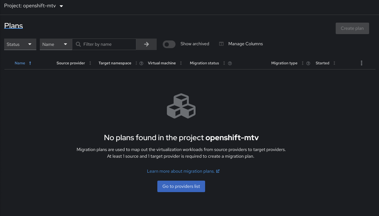Image resolution: width=379 pixels, height=216 pixels.
Task: Click the Show archived label text
Action: pos(195,44)
